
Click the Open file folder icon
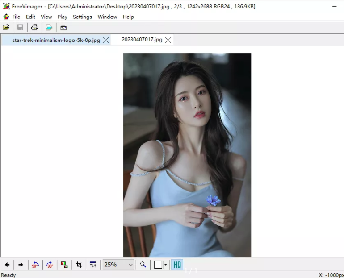[x=6, y=27]
